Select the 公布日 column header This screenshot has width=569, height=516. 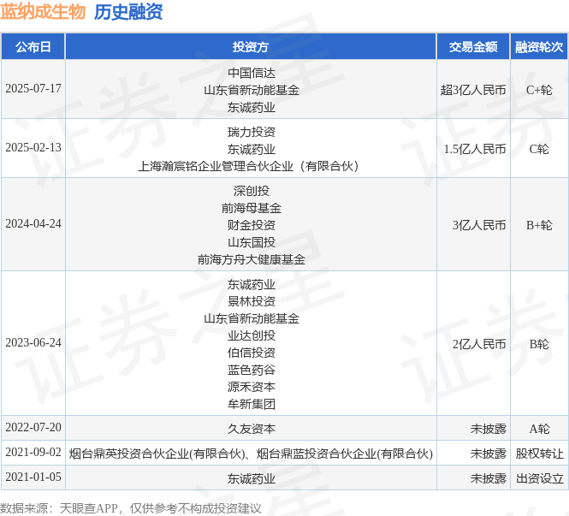(33, 47)
